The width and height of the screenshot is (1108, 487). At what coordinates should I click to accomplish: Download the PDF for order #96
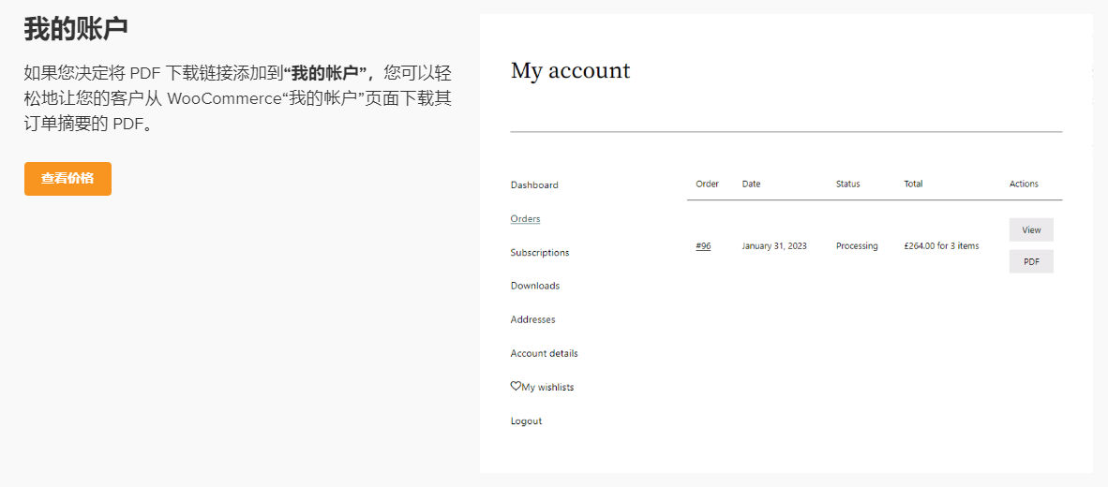point(1031,261)
